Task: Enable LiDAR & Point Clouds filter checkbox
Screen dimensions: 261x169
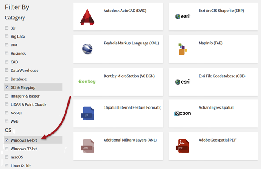Action: tap(7, 104)
